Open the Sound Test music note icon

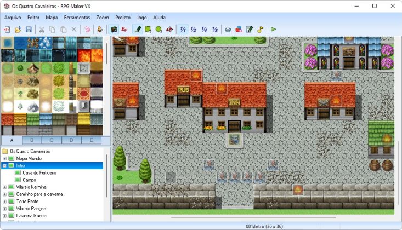pyautogui.click(x=260, y=30)
